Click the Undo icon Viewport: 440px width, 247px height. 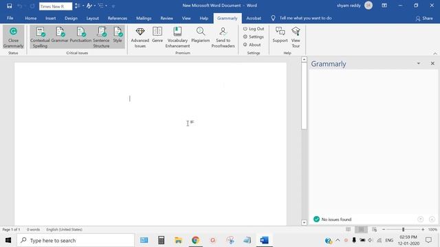pyautogui.click(x=20, y=5)
